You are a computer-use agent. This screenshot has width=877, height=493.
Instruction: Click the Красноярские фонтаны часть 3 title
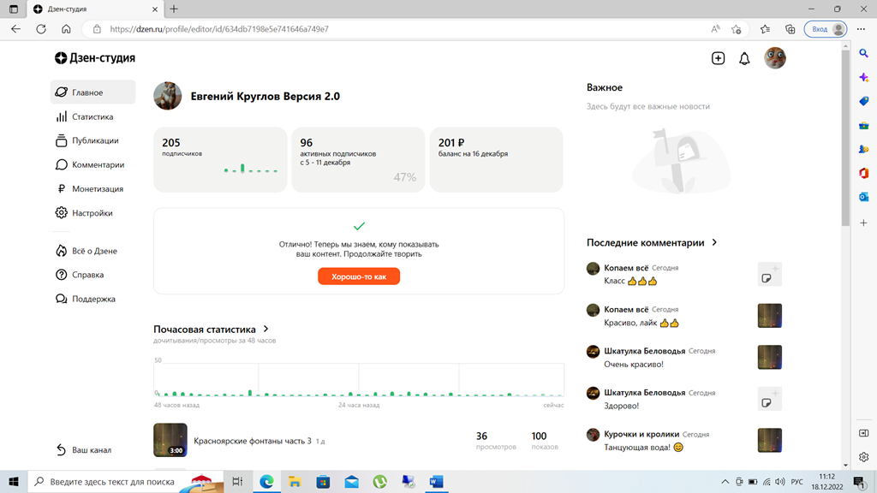pyautogui.click(x=253, y=441)
